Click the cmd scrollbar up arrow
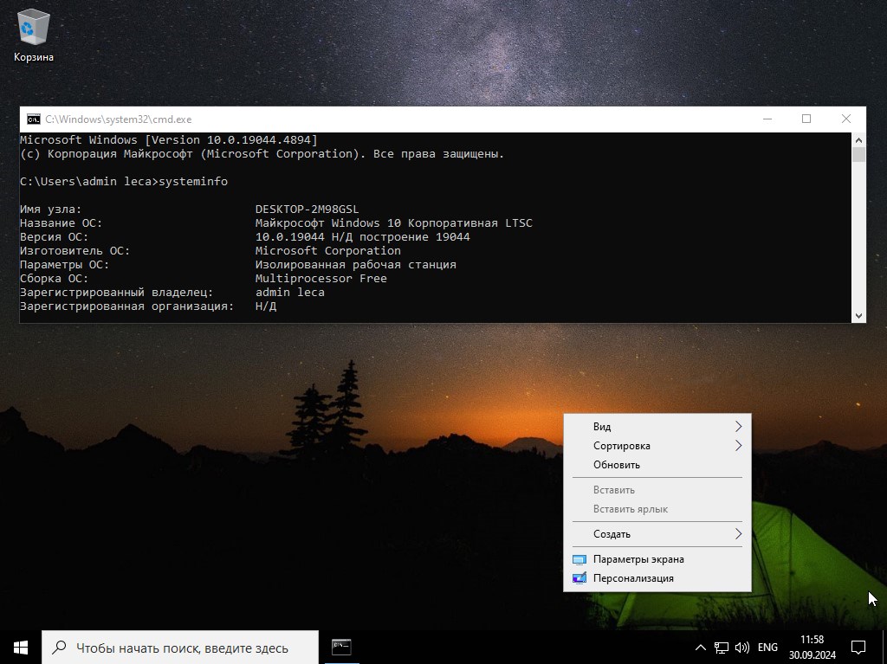The image size is (887, 664). point(858,139)
